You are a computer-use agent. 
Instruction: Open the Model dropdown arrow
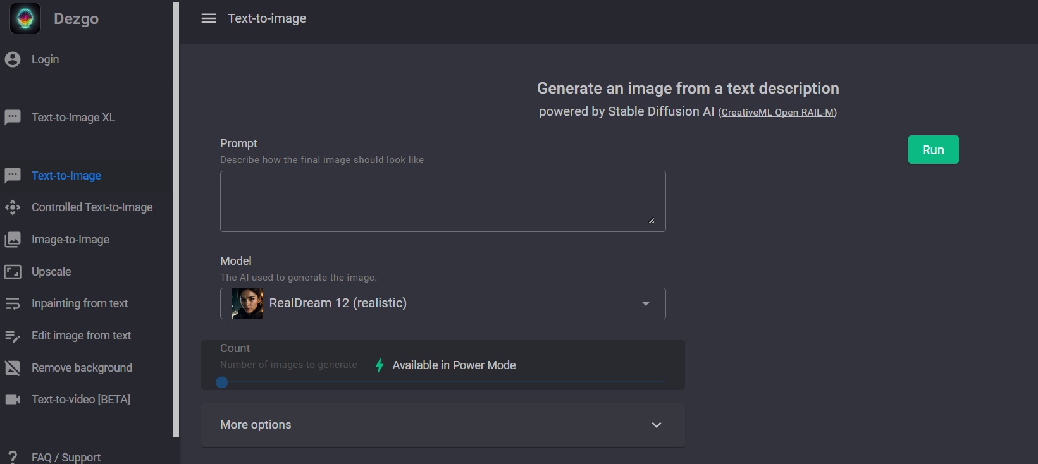[x=646, y=303]
